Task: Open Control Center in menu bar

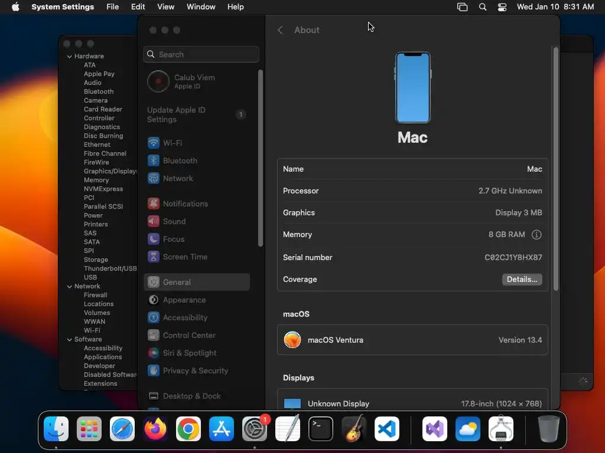Action: coord(502,7)
